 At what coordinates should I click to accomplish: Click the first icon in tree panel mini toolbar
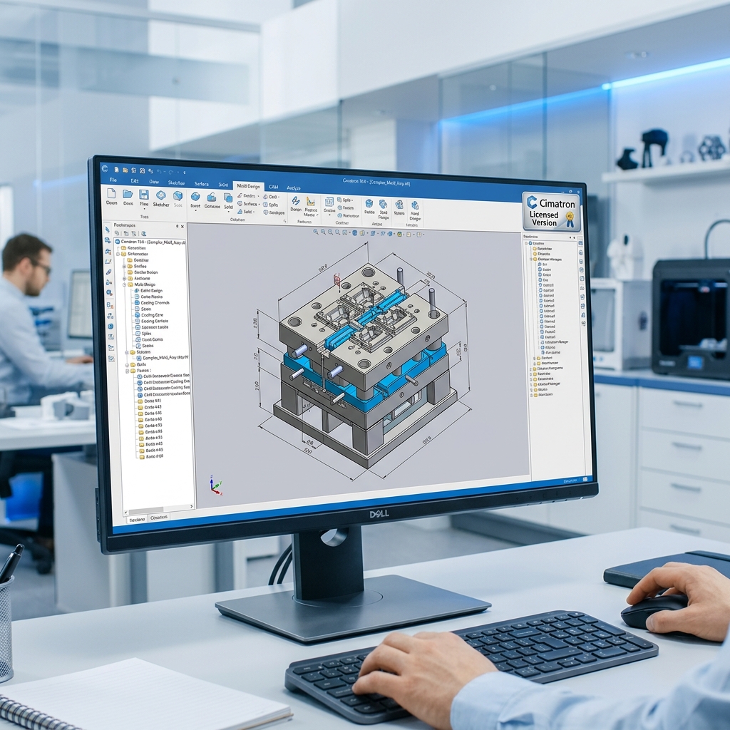pos(117,233)
